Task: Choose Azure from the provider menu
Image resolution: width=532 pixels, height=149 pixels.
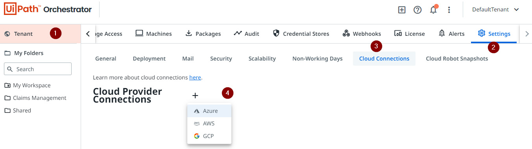Action: click(209, 111)
